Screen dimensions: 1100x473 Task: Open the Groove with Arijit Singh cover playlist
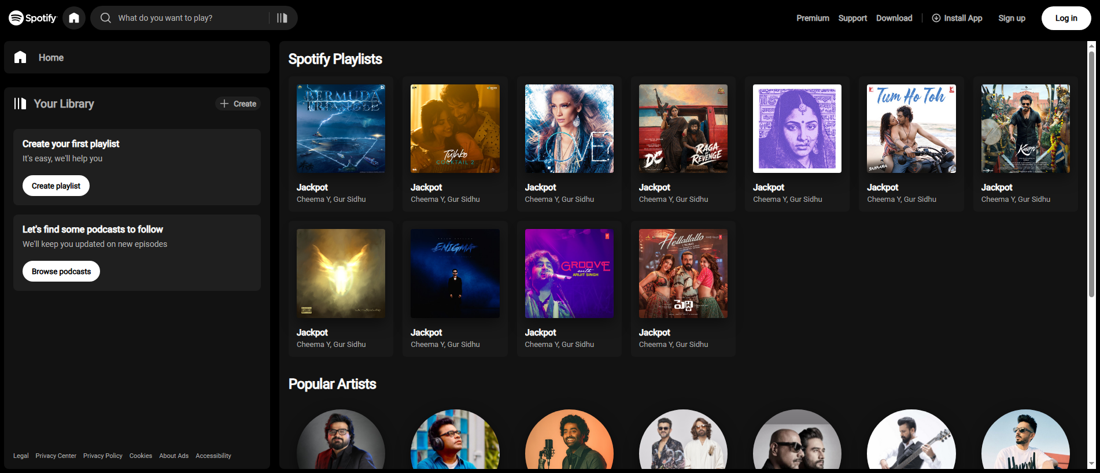pyautogui.click(x=569, y=274)
